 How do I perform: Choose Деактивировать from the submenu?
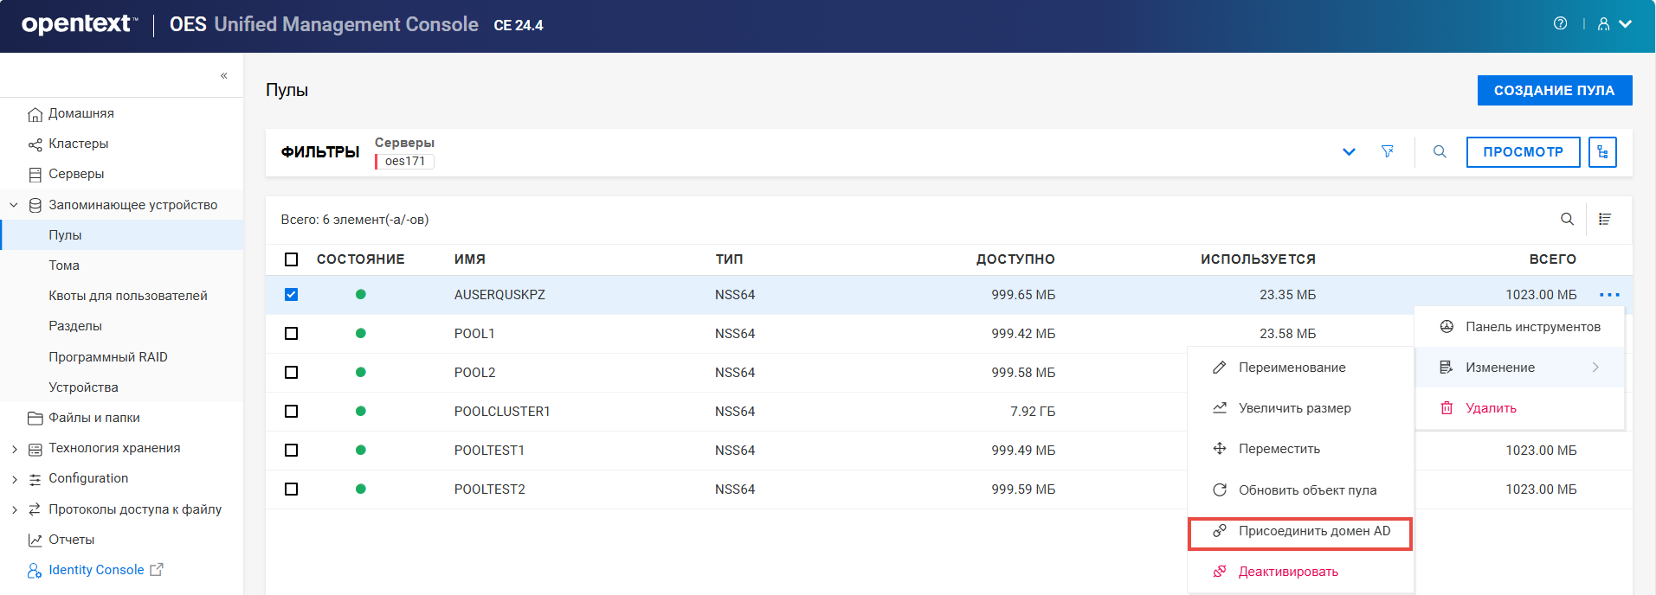point(1288,572)
